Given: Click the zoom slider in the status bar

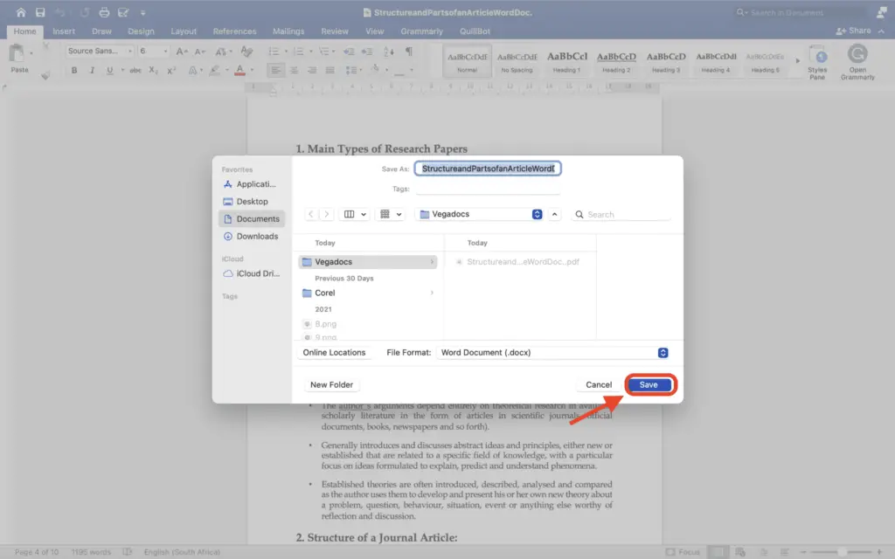Looking at the screenshot, I should click(842, 552).
